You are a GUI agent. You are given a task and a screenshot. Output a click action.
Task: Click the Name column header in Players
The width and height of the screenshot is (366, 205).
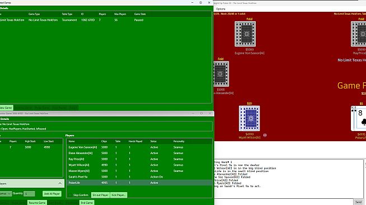point(72,141)
